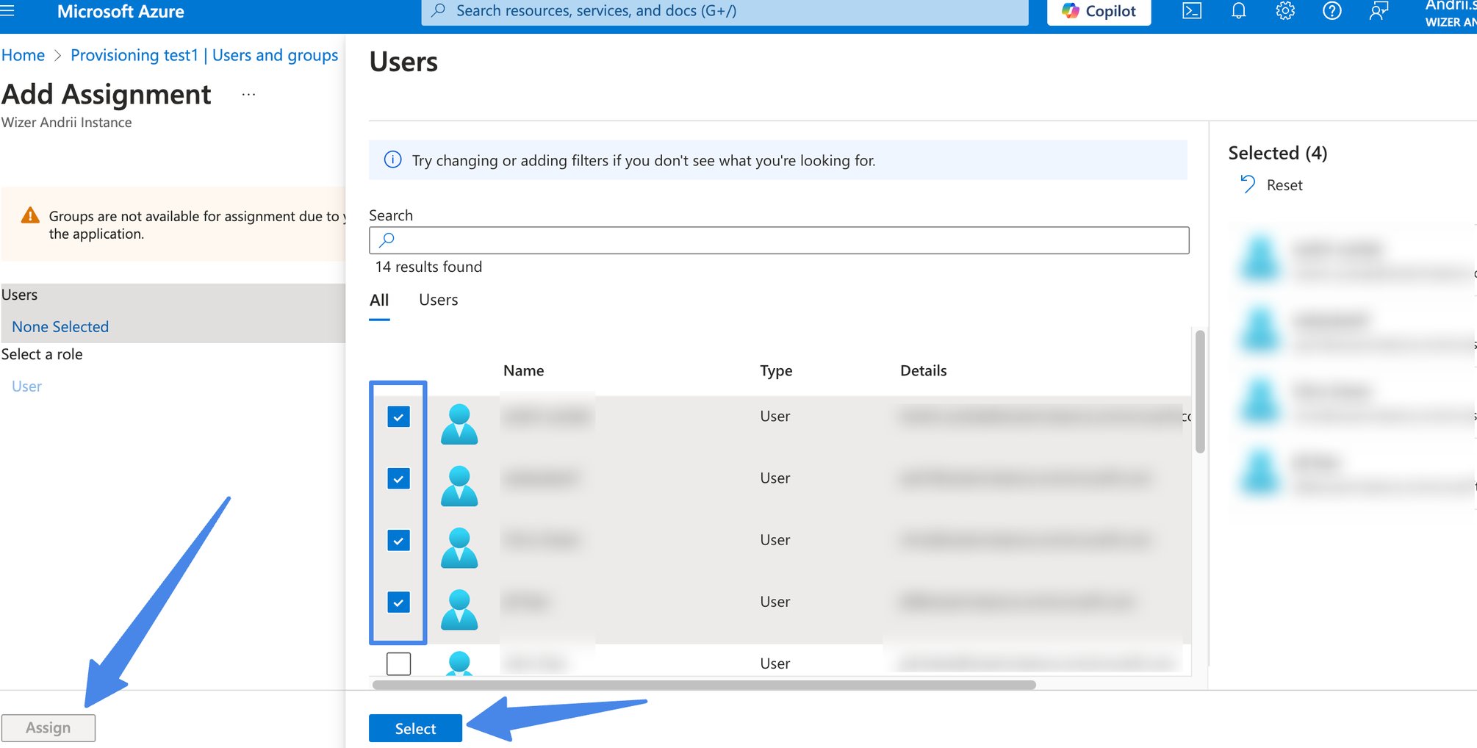This screenshot has width=1477, height=748.
Task: Click the User role link
Action: click(26, 386)
